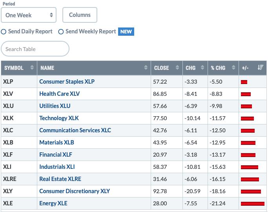Enable Send Daily Report radio button

tap(4, 32)
